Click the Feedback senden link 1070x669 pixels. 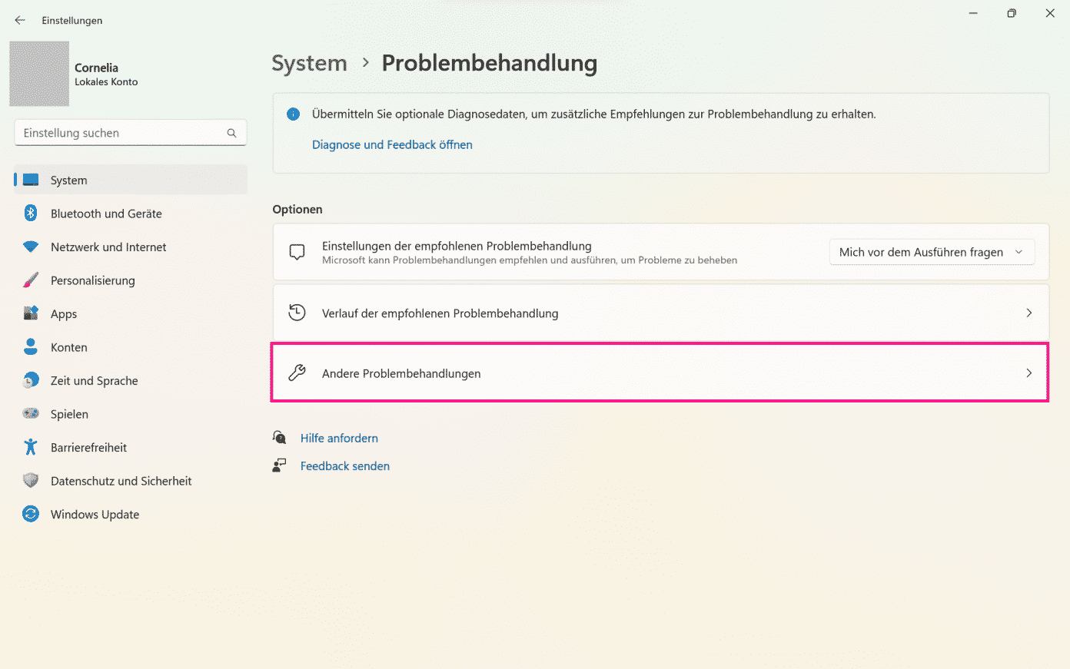point(344,466)
